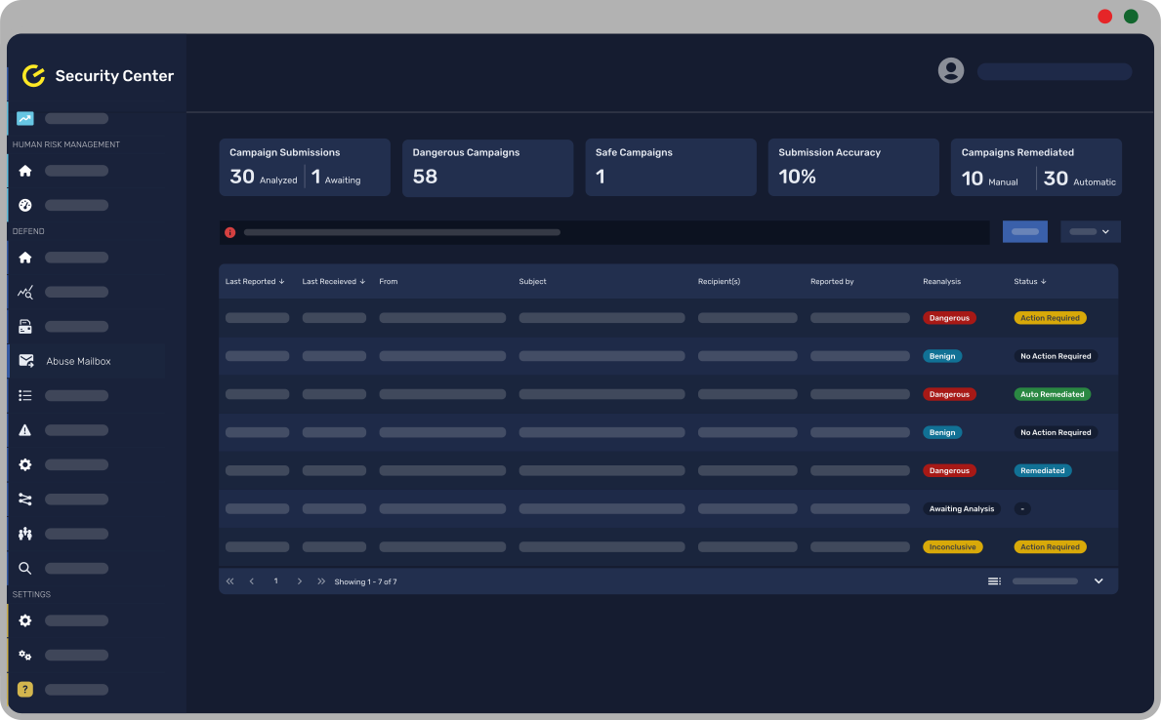This screenshot has width=1161, height=720.
Task: Click the chart with magnifier analytics icon
Action: [25, 292]
